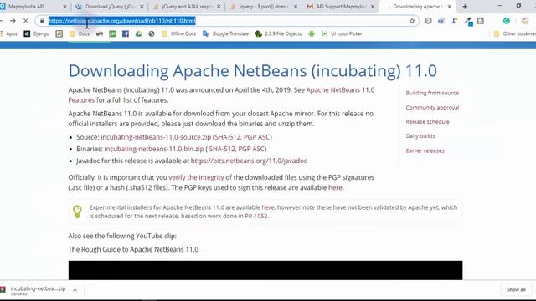Screen dimensions: 536x301
Task: Go to Earlier releases section
Action: (425, 150)
